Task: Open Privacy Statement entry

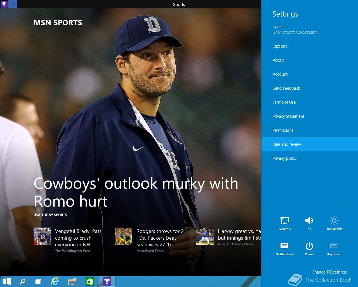Action: pos(310,116)
